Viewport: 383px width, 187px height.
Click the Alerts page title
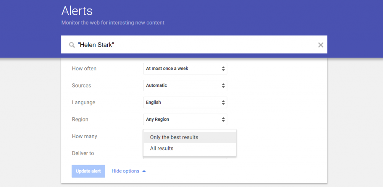(x=77, y=11)
